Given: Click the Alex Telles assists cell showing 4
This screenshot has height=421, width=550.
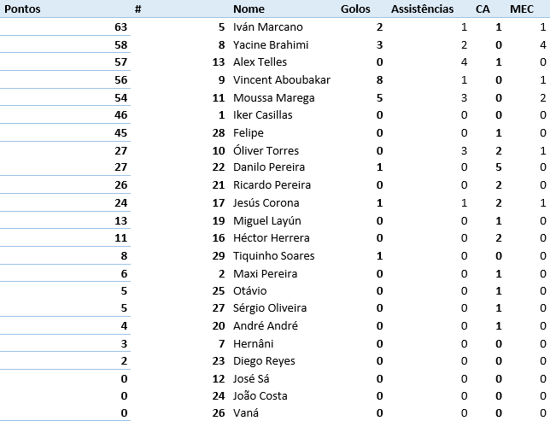Looking at the screenshot, I should pyautogui.click(x=464, y=62).
